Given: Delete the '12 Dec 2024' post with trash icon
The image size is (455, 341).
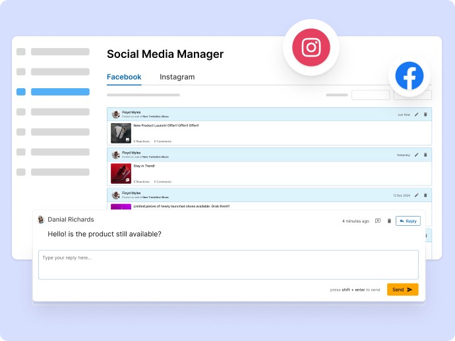Looking at the screenshot, I should 425,196.
